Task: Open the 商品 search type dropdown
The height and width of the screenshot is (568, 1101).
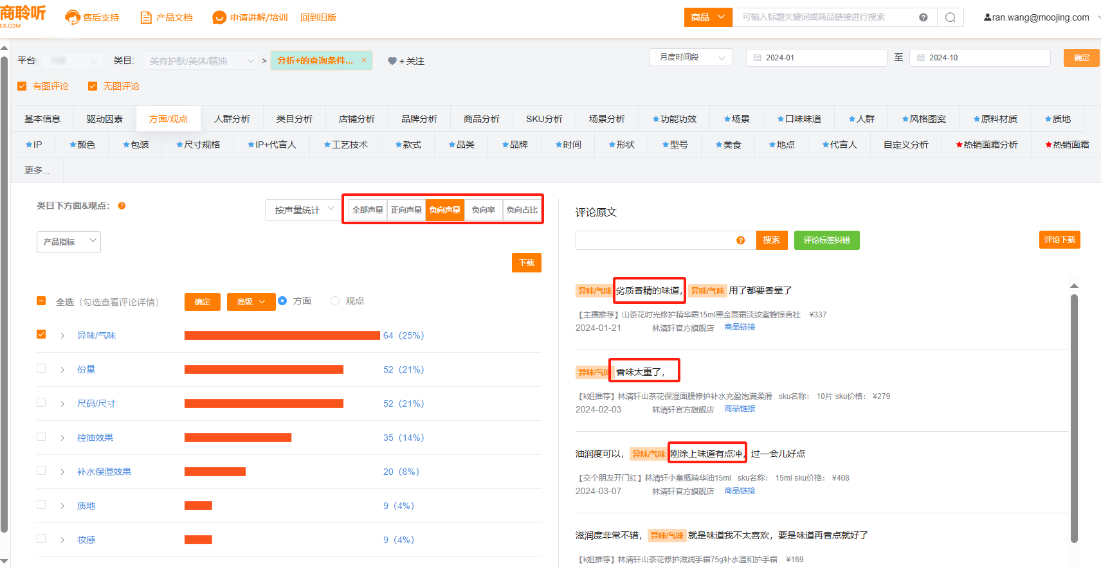Action: coord(708,17)
